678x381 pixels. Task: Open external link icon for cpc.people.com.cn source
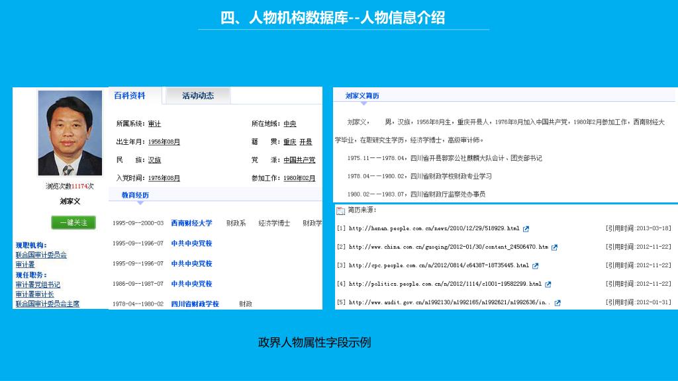tap(536, 266)
